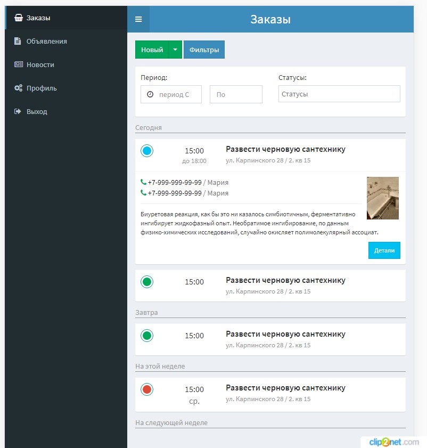This screenshot has width=427, height=448.
Task: Click the Фильтры button
Action: tap(204, 50)
